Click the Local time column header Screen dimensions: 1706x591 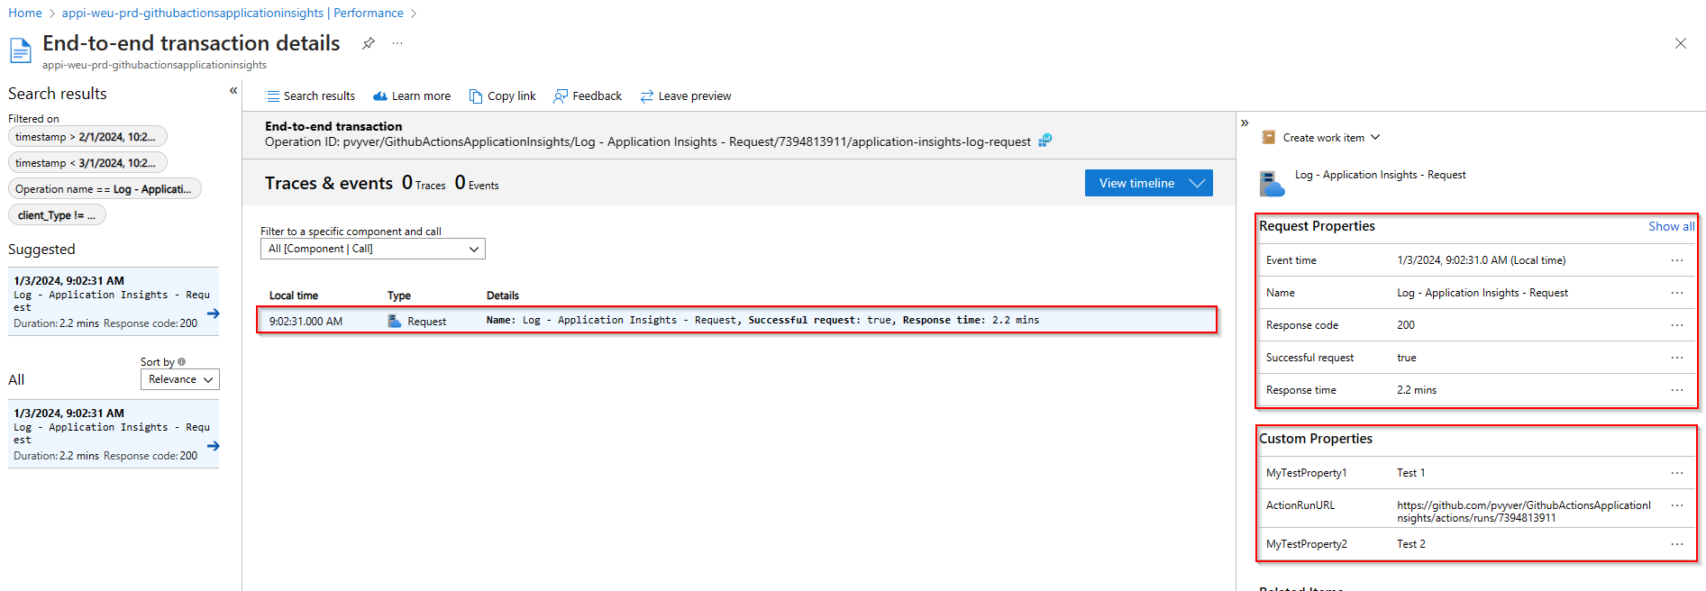click(294, 295)
